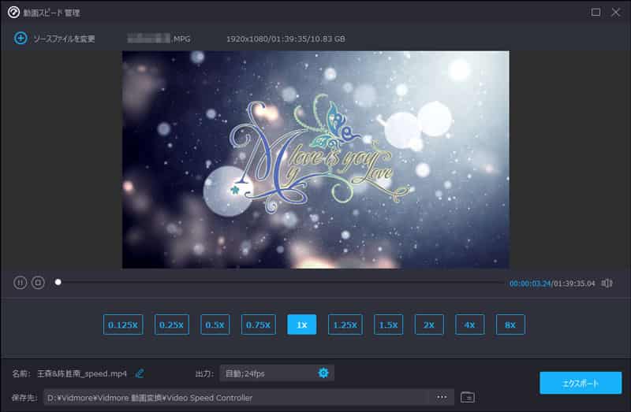
Task: Edit the output file name pencil icon
Action: (140, 373)
